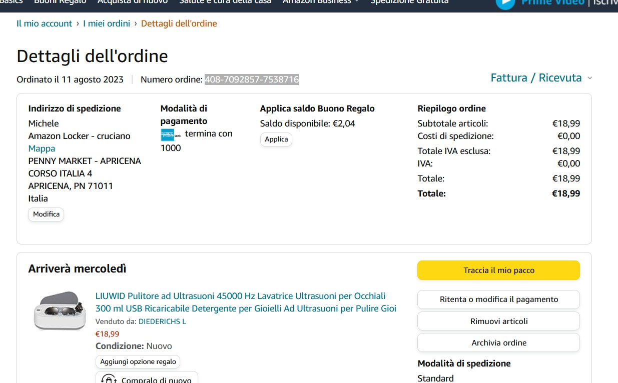
Task: Open Salute e cura della casa menu item
Action: point(225,1)
